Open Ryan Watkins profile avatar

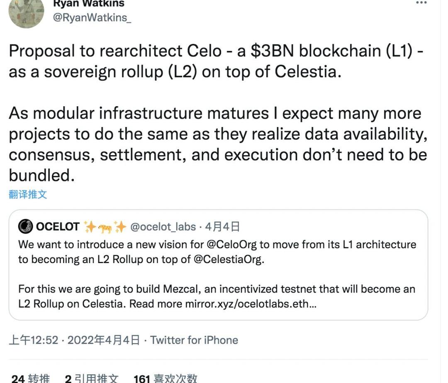[x=26, y=12]
